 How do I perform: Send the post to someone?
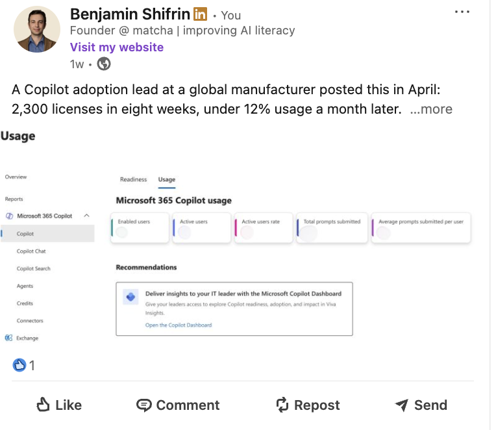tap(421, 405)
